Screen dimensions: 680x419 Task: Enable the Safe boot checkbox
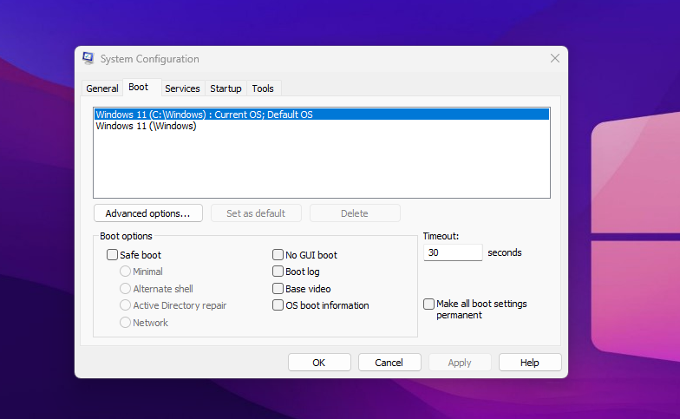(112, 255)
